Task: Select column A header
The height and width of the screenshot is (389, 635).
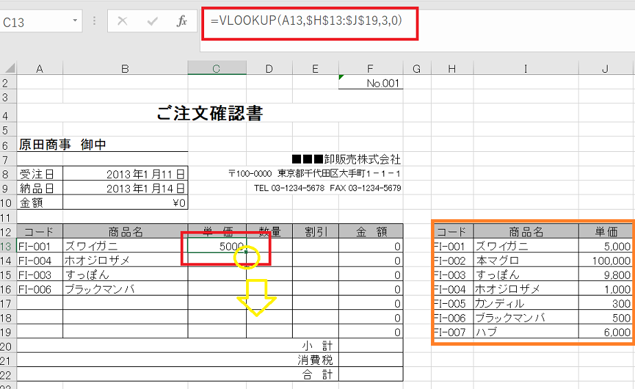Action: tap(40, 69)
